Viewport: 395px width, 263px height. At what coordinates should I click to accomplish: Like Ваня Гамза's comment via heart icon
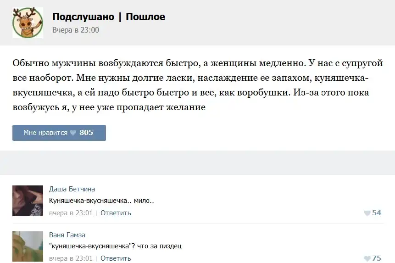click(367, 258)
